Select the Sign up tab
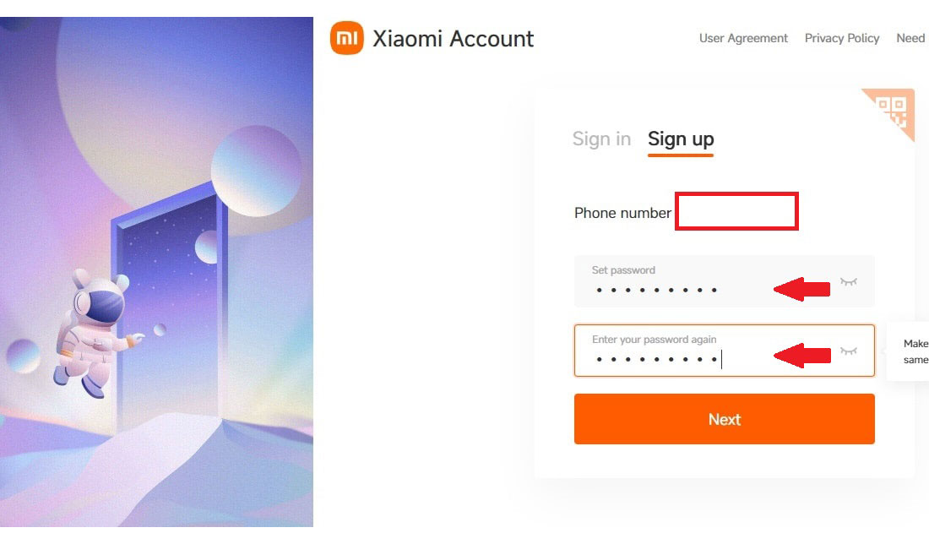This screenshot has width=929, height=544. click(x=681, y=139)
